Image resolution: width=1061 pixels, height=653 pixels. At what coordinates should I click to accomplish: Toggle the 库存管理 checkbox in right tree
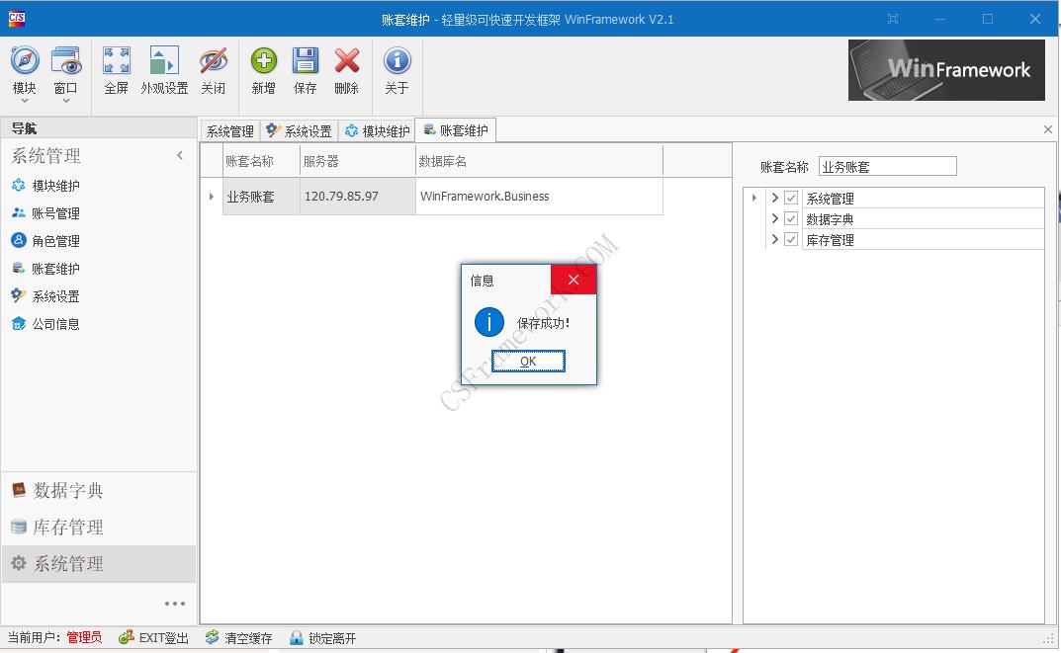click(791, 238)
